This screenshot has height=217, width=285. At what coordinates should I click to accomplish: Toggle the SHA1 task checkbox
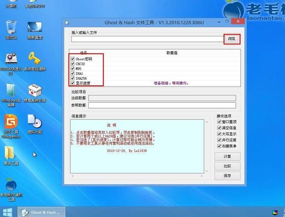[x=73, y=73]
